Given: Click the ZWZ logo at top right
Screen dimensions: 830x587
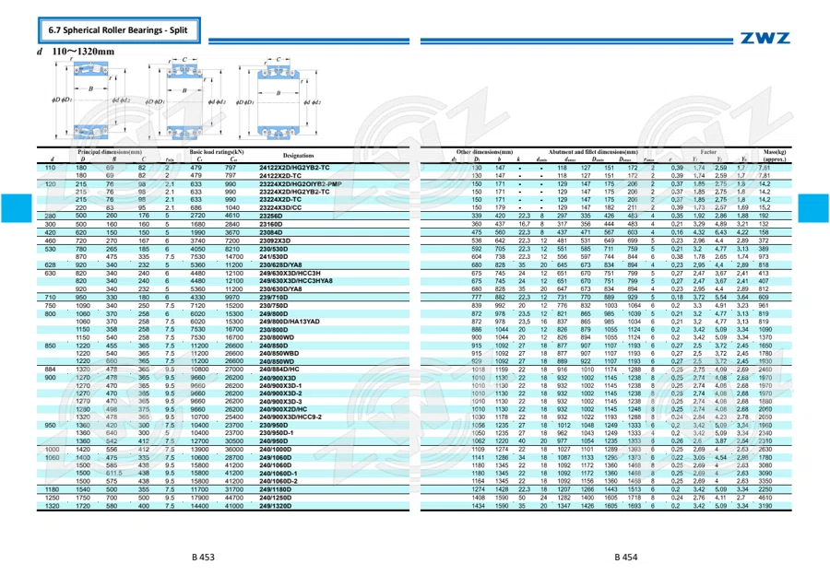Looking at the screenshot, I should (765, 38).
